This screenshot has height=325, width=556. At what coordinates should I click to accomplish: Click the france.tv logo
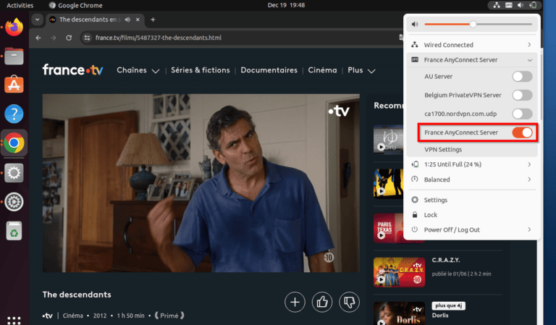tap(74, 70)
